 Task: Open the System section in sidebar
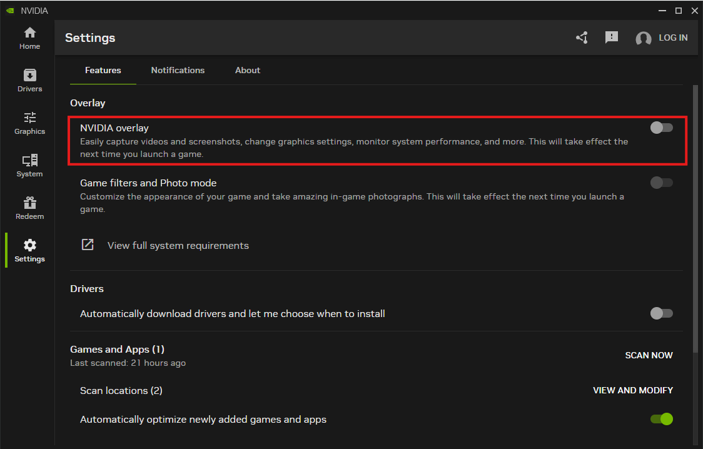(x=29, y=166)
